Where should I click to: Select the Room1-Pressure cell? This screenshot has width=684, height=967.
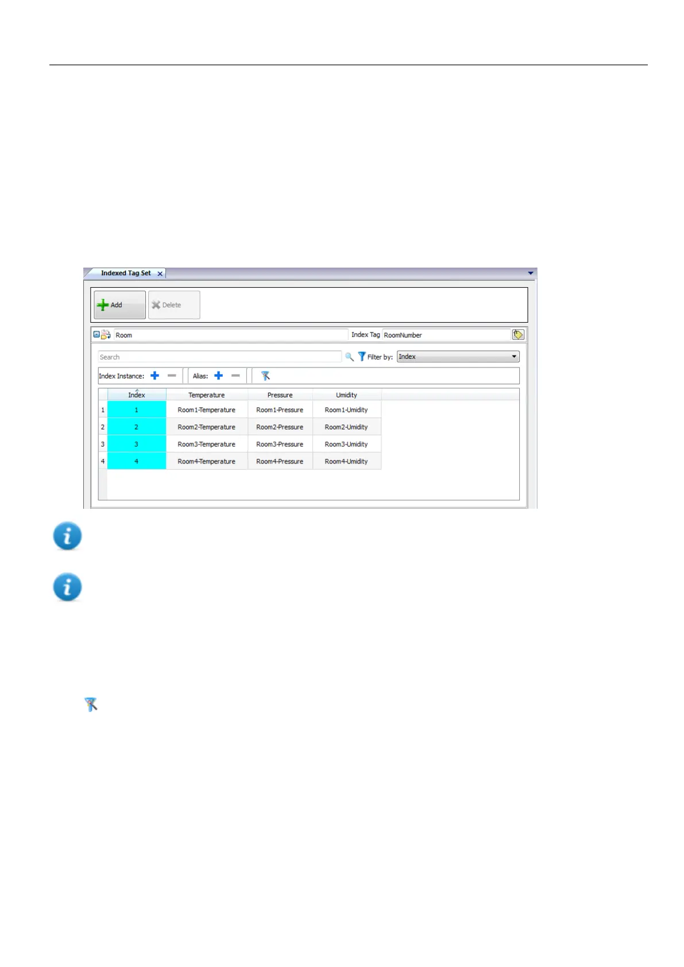pyautogui.click(x=280, y=409)
